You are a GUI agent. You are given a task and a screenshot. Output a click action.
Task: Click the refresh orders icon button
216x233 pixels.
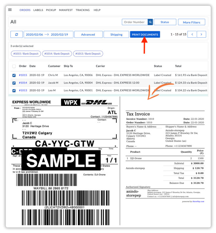[17, 34]
